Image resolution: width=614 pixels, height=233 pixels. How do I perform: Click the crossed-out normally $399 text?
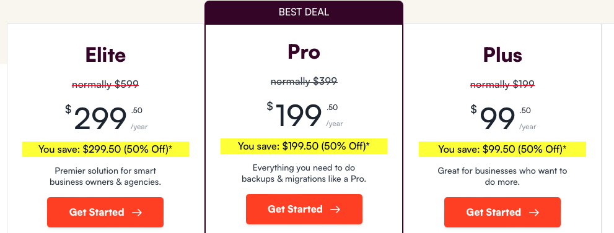304,81
